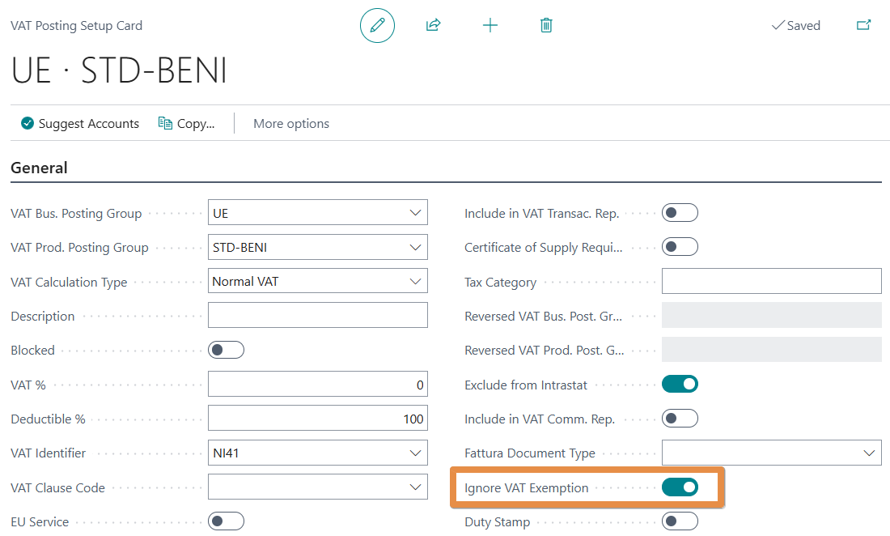Open card in new window icon

click(863, 26)
